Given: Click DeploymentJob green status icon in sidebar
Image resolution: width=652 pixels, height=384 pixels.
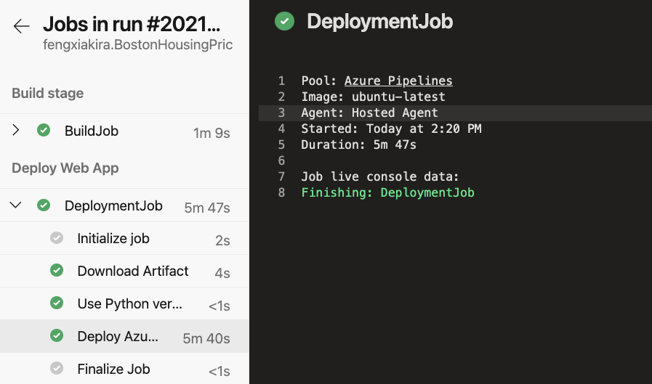Looking at the screenshot, I should point(44,205).
